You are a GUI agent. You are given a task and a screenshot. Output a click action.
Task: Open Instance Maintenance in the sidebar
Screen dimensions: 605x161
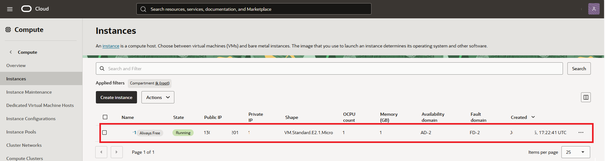29,92
